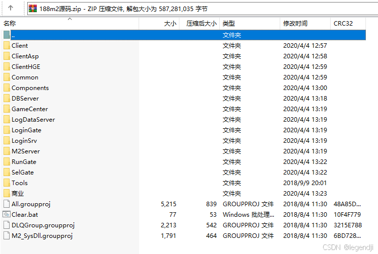Click the ClientAsp folder name

click(25, 56)
